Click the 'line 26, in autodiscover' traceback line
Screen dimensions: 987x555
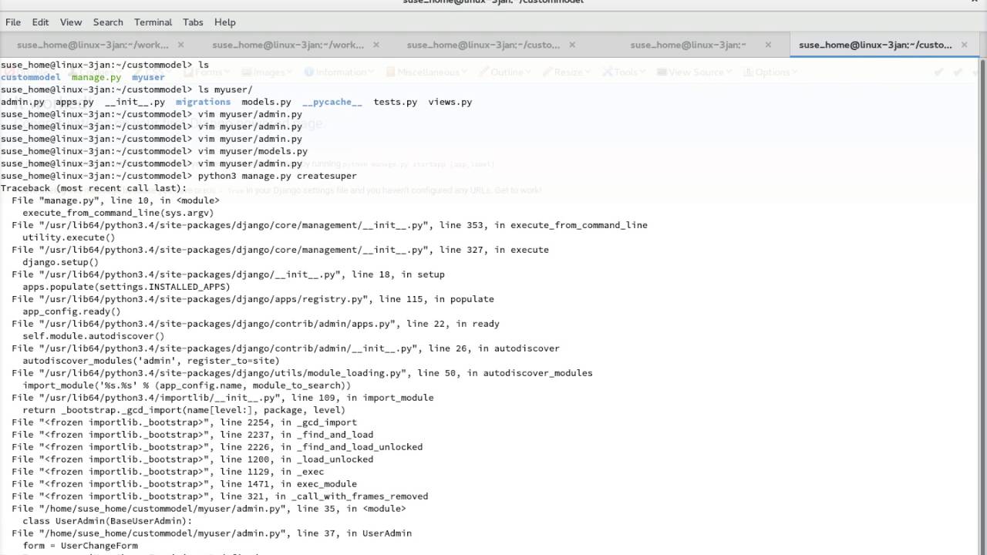(285, 348)
